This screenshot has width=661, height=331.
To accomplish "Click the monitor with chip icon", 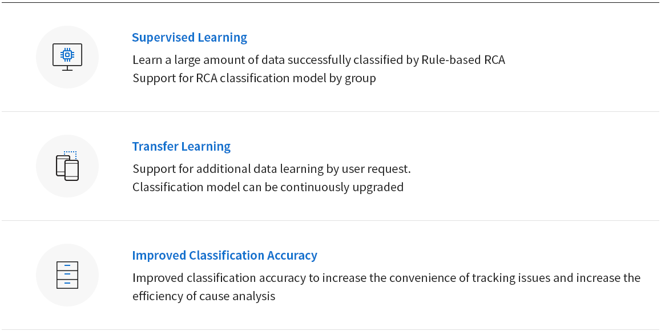I will coord(67,57).
